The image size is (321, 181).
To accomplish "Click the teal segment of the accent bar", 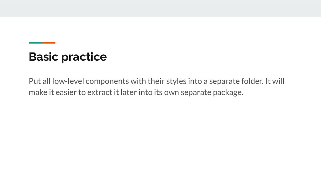I will point(35,42).
